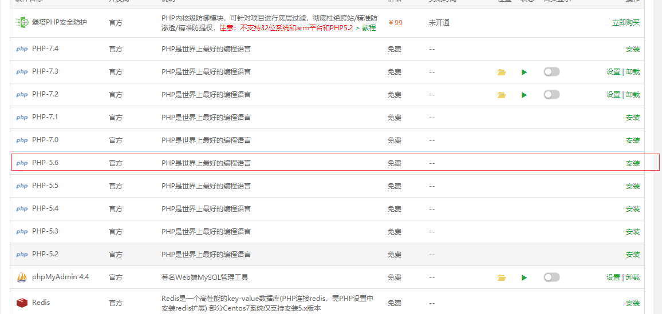This screenshot has height=314, width=662.
Task: Toggle homepage display switch for phpMyAdmin 4.4
Action: click(552, 277)
